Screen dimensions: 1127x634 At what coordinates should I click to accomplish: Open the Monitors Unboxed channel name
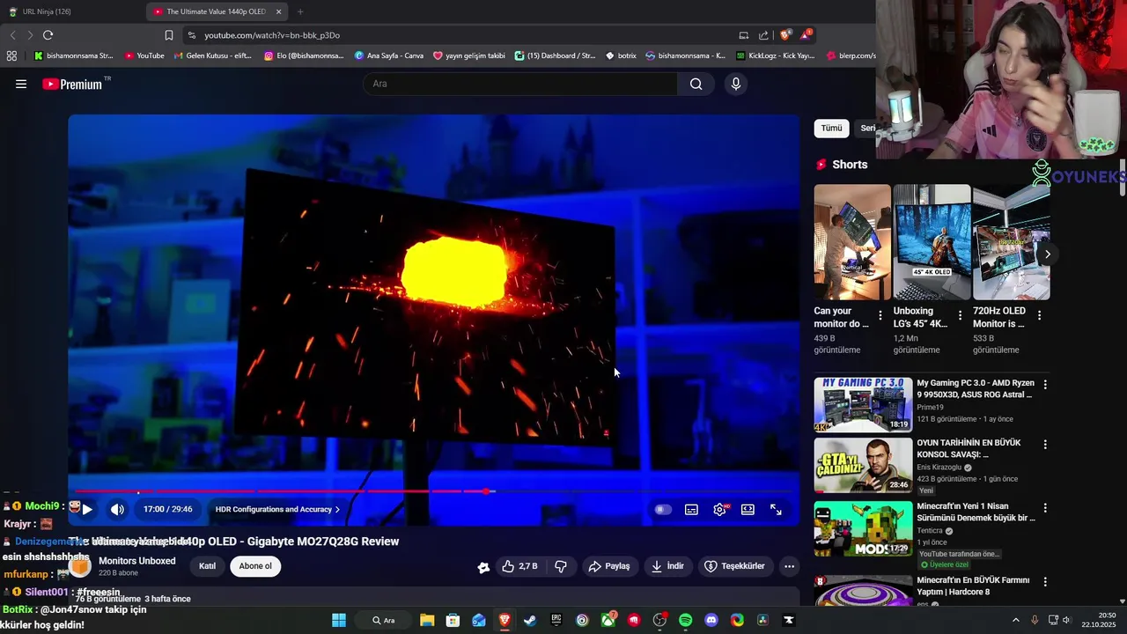[137, 561]
